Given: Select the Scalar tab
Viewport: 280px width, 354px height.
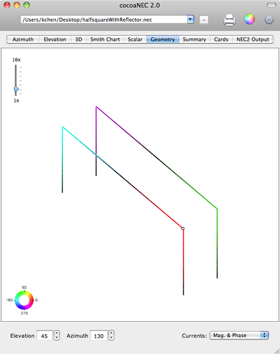Looking at the screenshot, I should (x=135, y=39).
